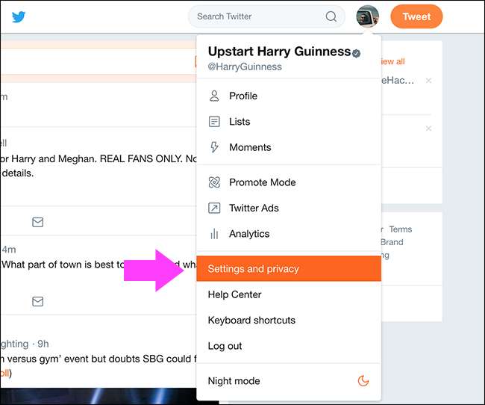Click the Twitter bird logo
This screenshot has width=485, height=405.
pyautogui.click(x=19, y=16)
